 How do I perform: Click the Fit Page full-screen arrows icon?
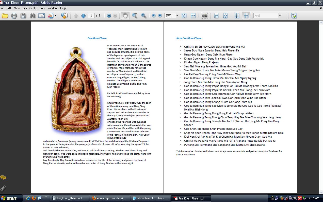tap(225, 16)
